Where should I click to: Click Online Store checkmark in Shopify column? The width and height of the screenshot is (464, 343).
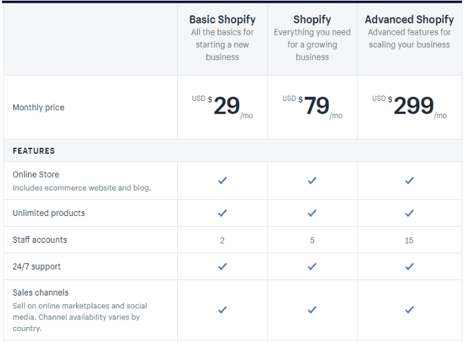[312, 181]
